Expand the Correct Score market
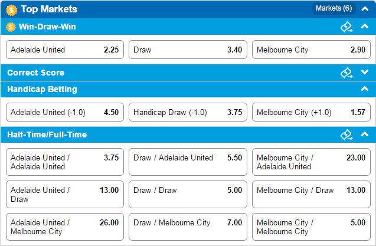This screenshot has width=376, height=246. pos(365,72)
